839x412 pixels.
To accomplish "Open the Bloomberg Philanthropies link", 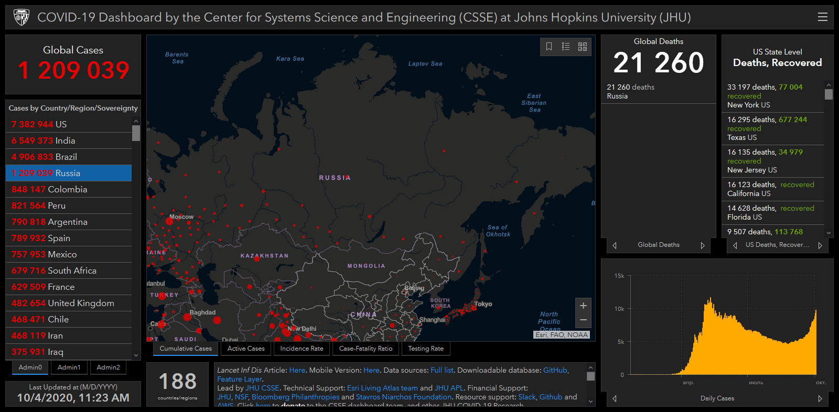I will point(296,397).
